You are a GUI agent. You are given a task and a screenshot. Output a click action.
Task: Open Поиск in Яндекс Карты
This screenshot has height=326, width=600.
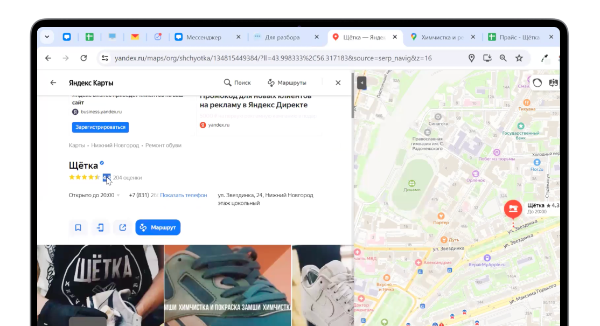pos(237,82)
